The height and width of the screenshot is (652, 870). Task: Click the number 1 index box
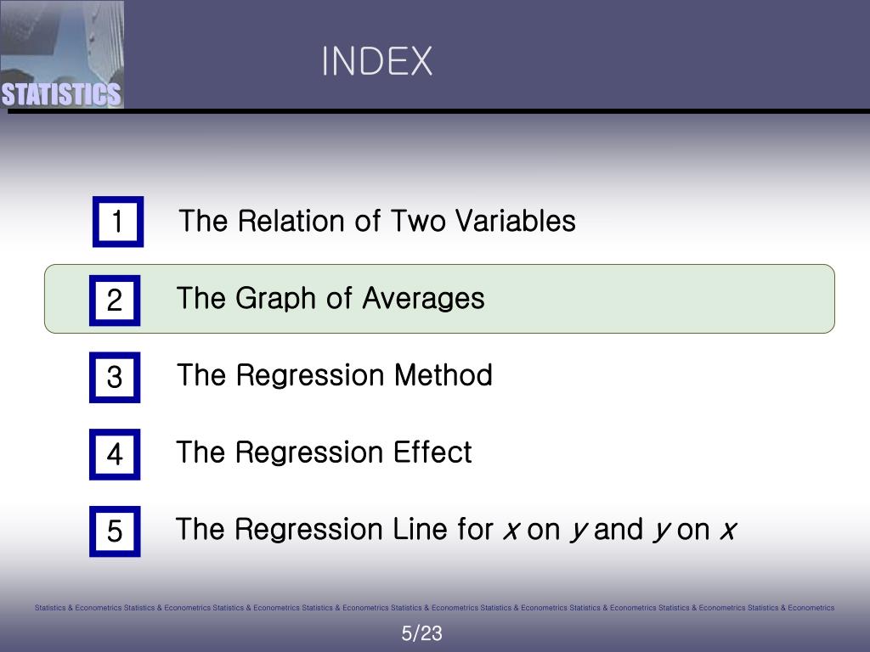coord(117,222)
